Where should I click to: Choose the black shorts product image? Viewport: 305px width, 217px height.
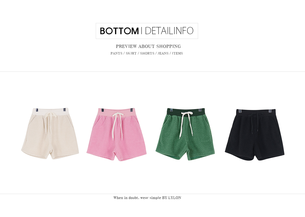pos(255,135)
